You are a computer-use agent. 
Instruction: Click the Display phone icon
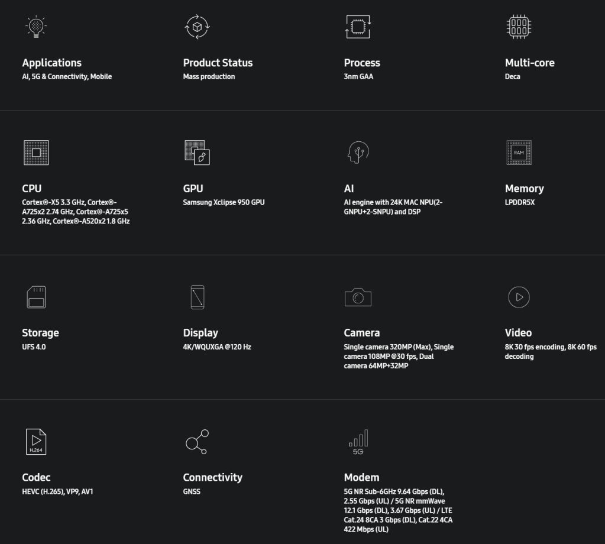(x=198, y=297)
